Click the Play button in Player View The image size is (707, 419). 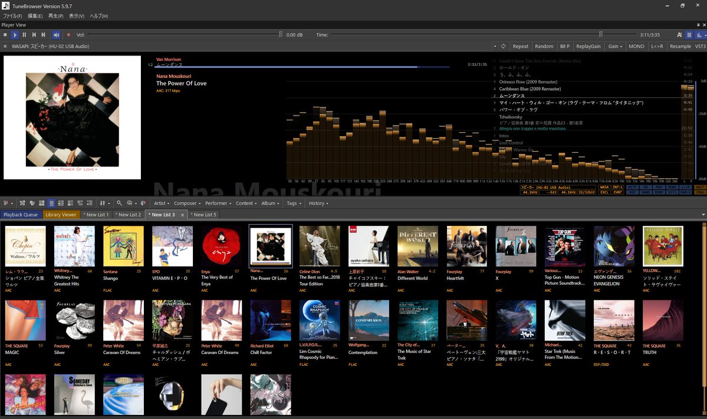coord(14,35)
